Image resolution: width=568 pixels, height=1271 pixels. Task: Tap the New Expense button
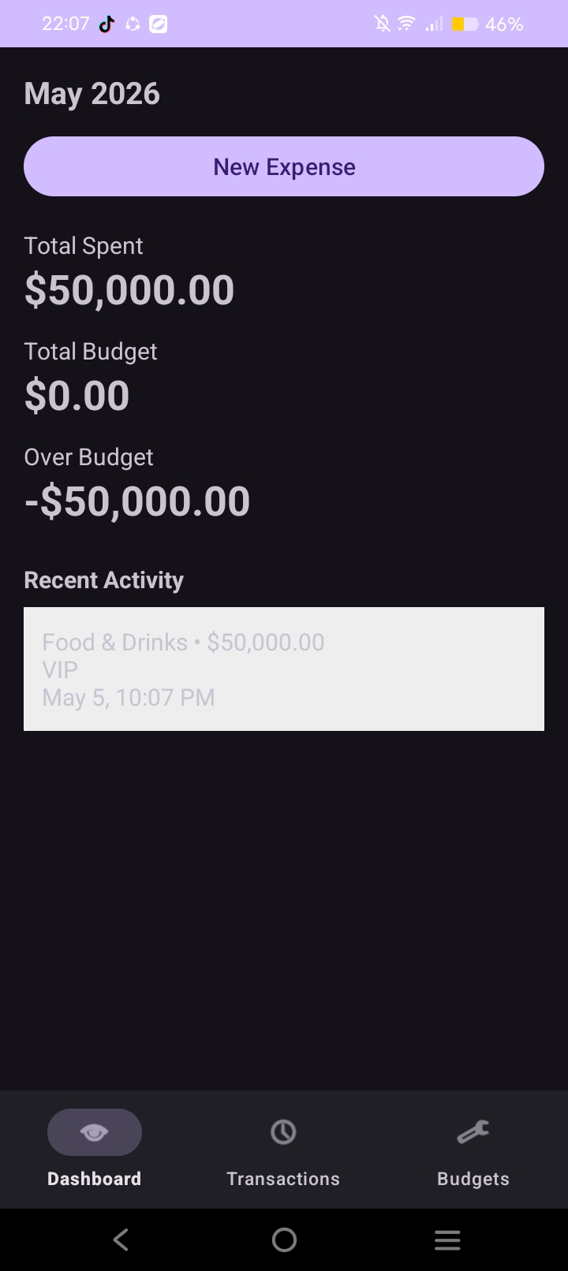284,166
